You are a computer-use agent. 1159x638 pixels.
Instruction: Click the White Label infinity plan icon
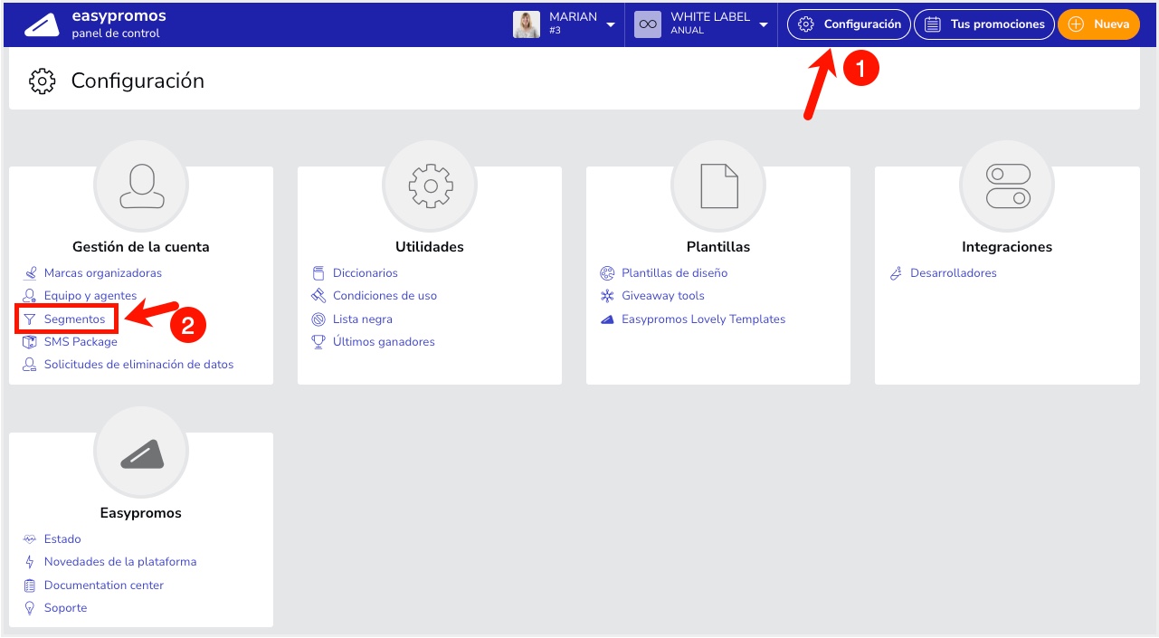coord(648,24)
